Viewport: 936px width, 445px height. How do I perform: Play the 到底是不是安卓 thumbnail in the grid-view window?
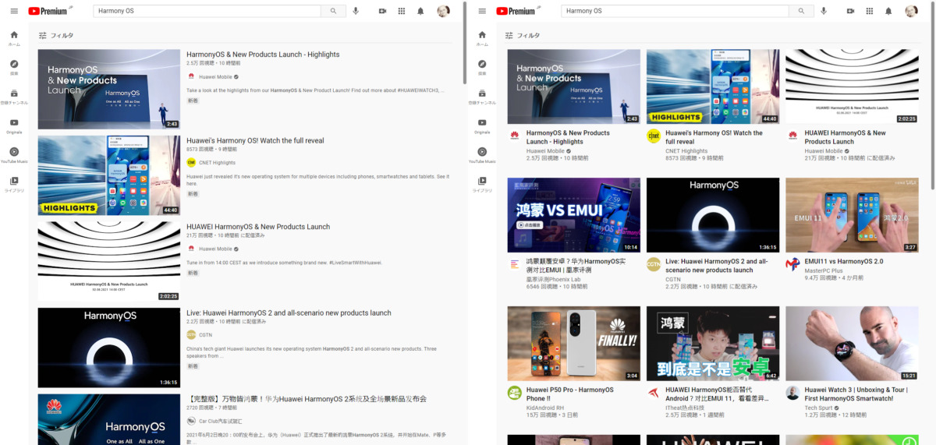713,344
